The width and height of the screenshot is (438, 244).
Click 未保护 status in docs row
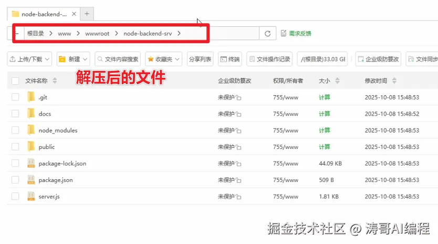click(226, 114)
